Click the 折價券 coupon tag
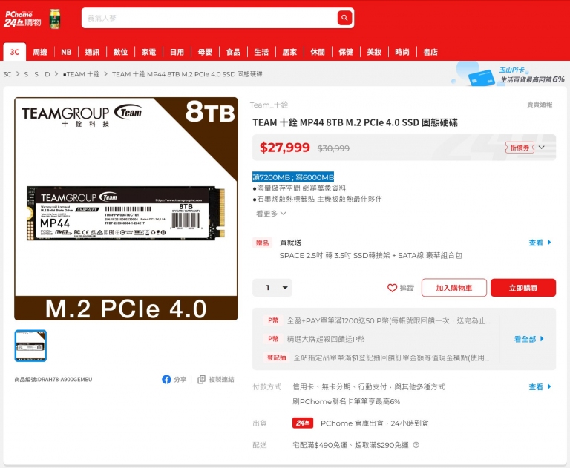The width and height of the screenshot is (570, 468). tap(520, 147)
